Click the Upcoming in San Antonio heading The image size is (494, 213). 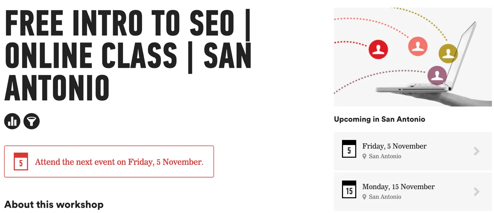pyautogui.click(x=380, y=119)
